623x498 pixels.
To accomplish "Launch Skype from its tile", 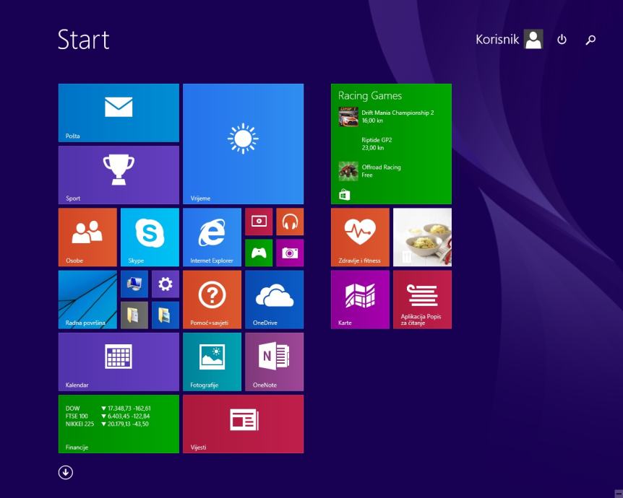I will tap(150, 237).
